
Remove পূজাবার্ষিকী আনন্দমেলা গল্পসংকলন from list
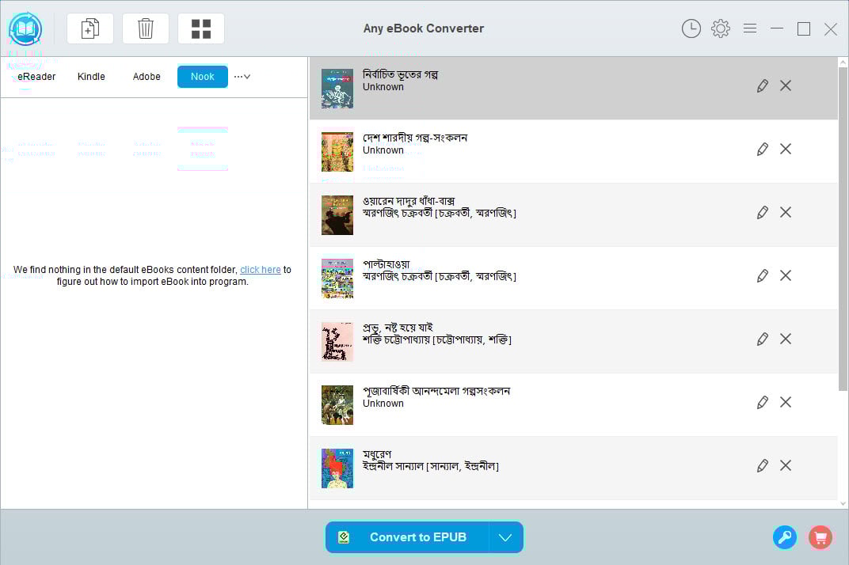[x=785, y=402]
